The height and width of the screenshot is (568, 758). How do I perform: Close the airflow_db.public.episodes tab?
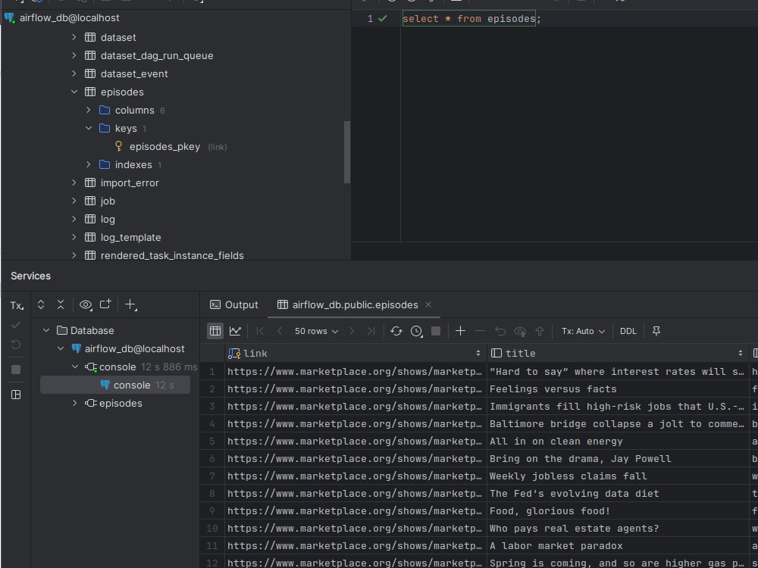(x=428, y=304)
